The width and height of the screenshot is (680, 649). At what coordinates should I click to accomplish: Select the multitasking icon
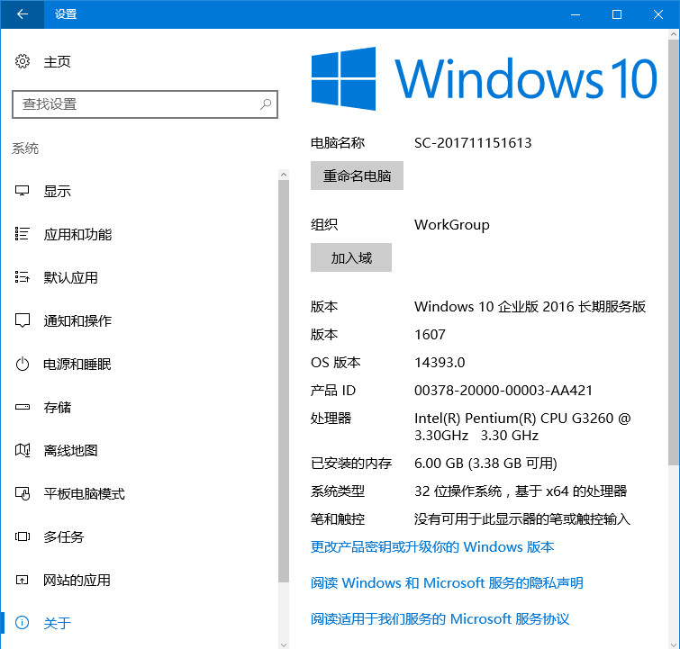[23, 536]
